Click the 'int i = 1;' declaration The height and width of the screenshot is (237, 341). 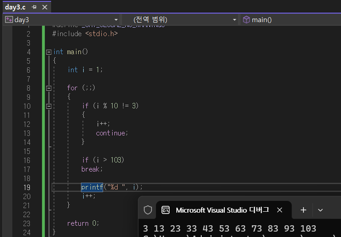pyautogui.click(x=85, y=70)
